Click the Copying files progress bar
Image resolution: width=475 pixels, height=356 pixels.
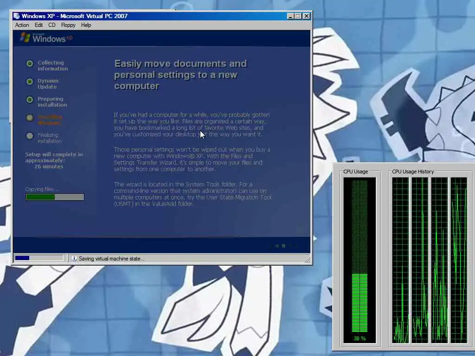55,197
